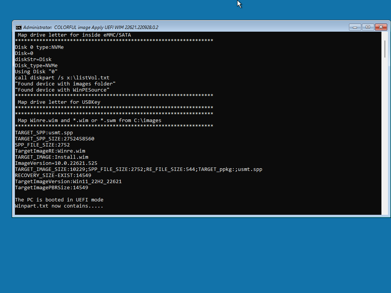Click the line 'diskStr=Disk'

[x=34, y=59]
